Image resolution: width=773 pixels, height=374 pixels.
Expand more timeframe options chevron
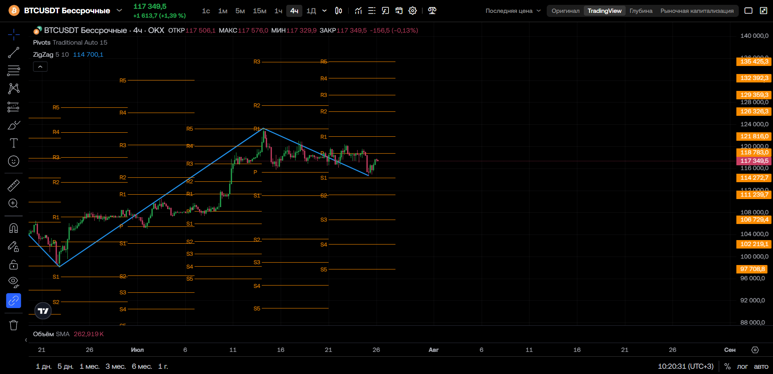point(324,11)
